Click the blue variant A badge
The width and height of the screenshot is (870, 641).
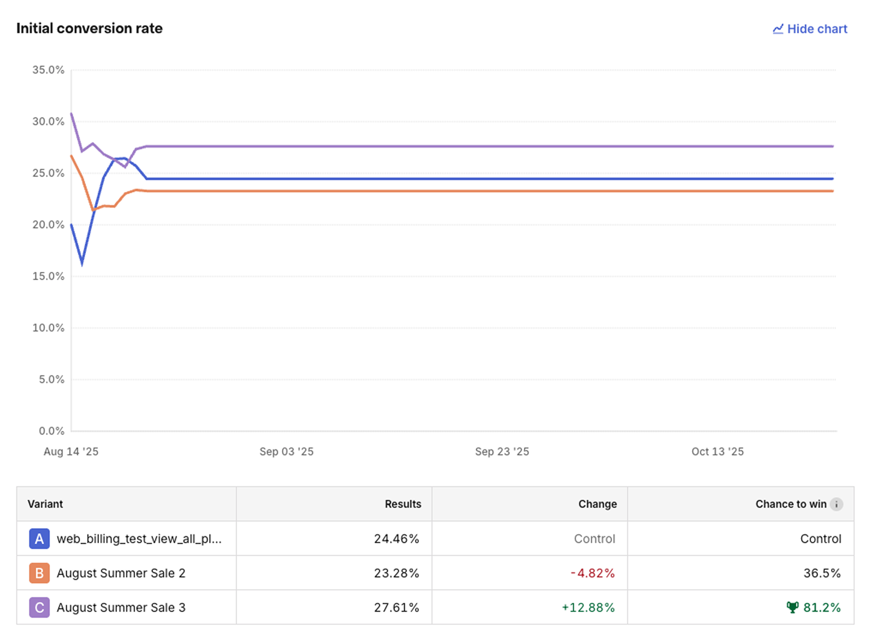(x=39, y=539)
